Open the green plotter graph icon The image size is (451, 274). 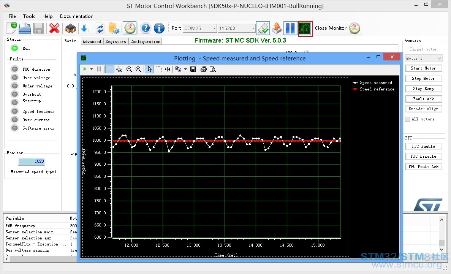[305, 29]
